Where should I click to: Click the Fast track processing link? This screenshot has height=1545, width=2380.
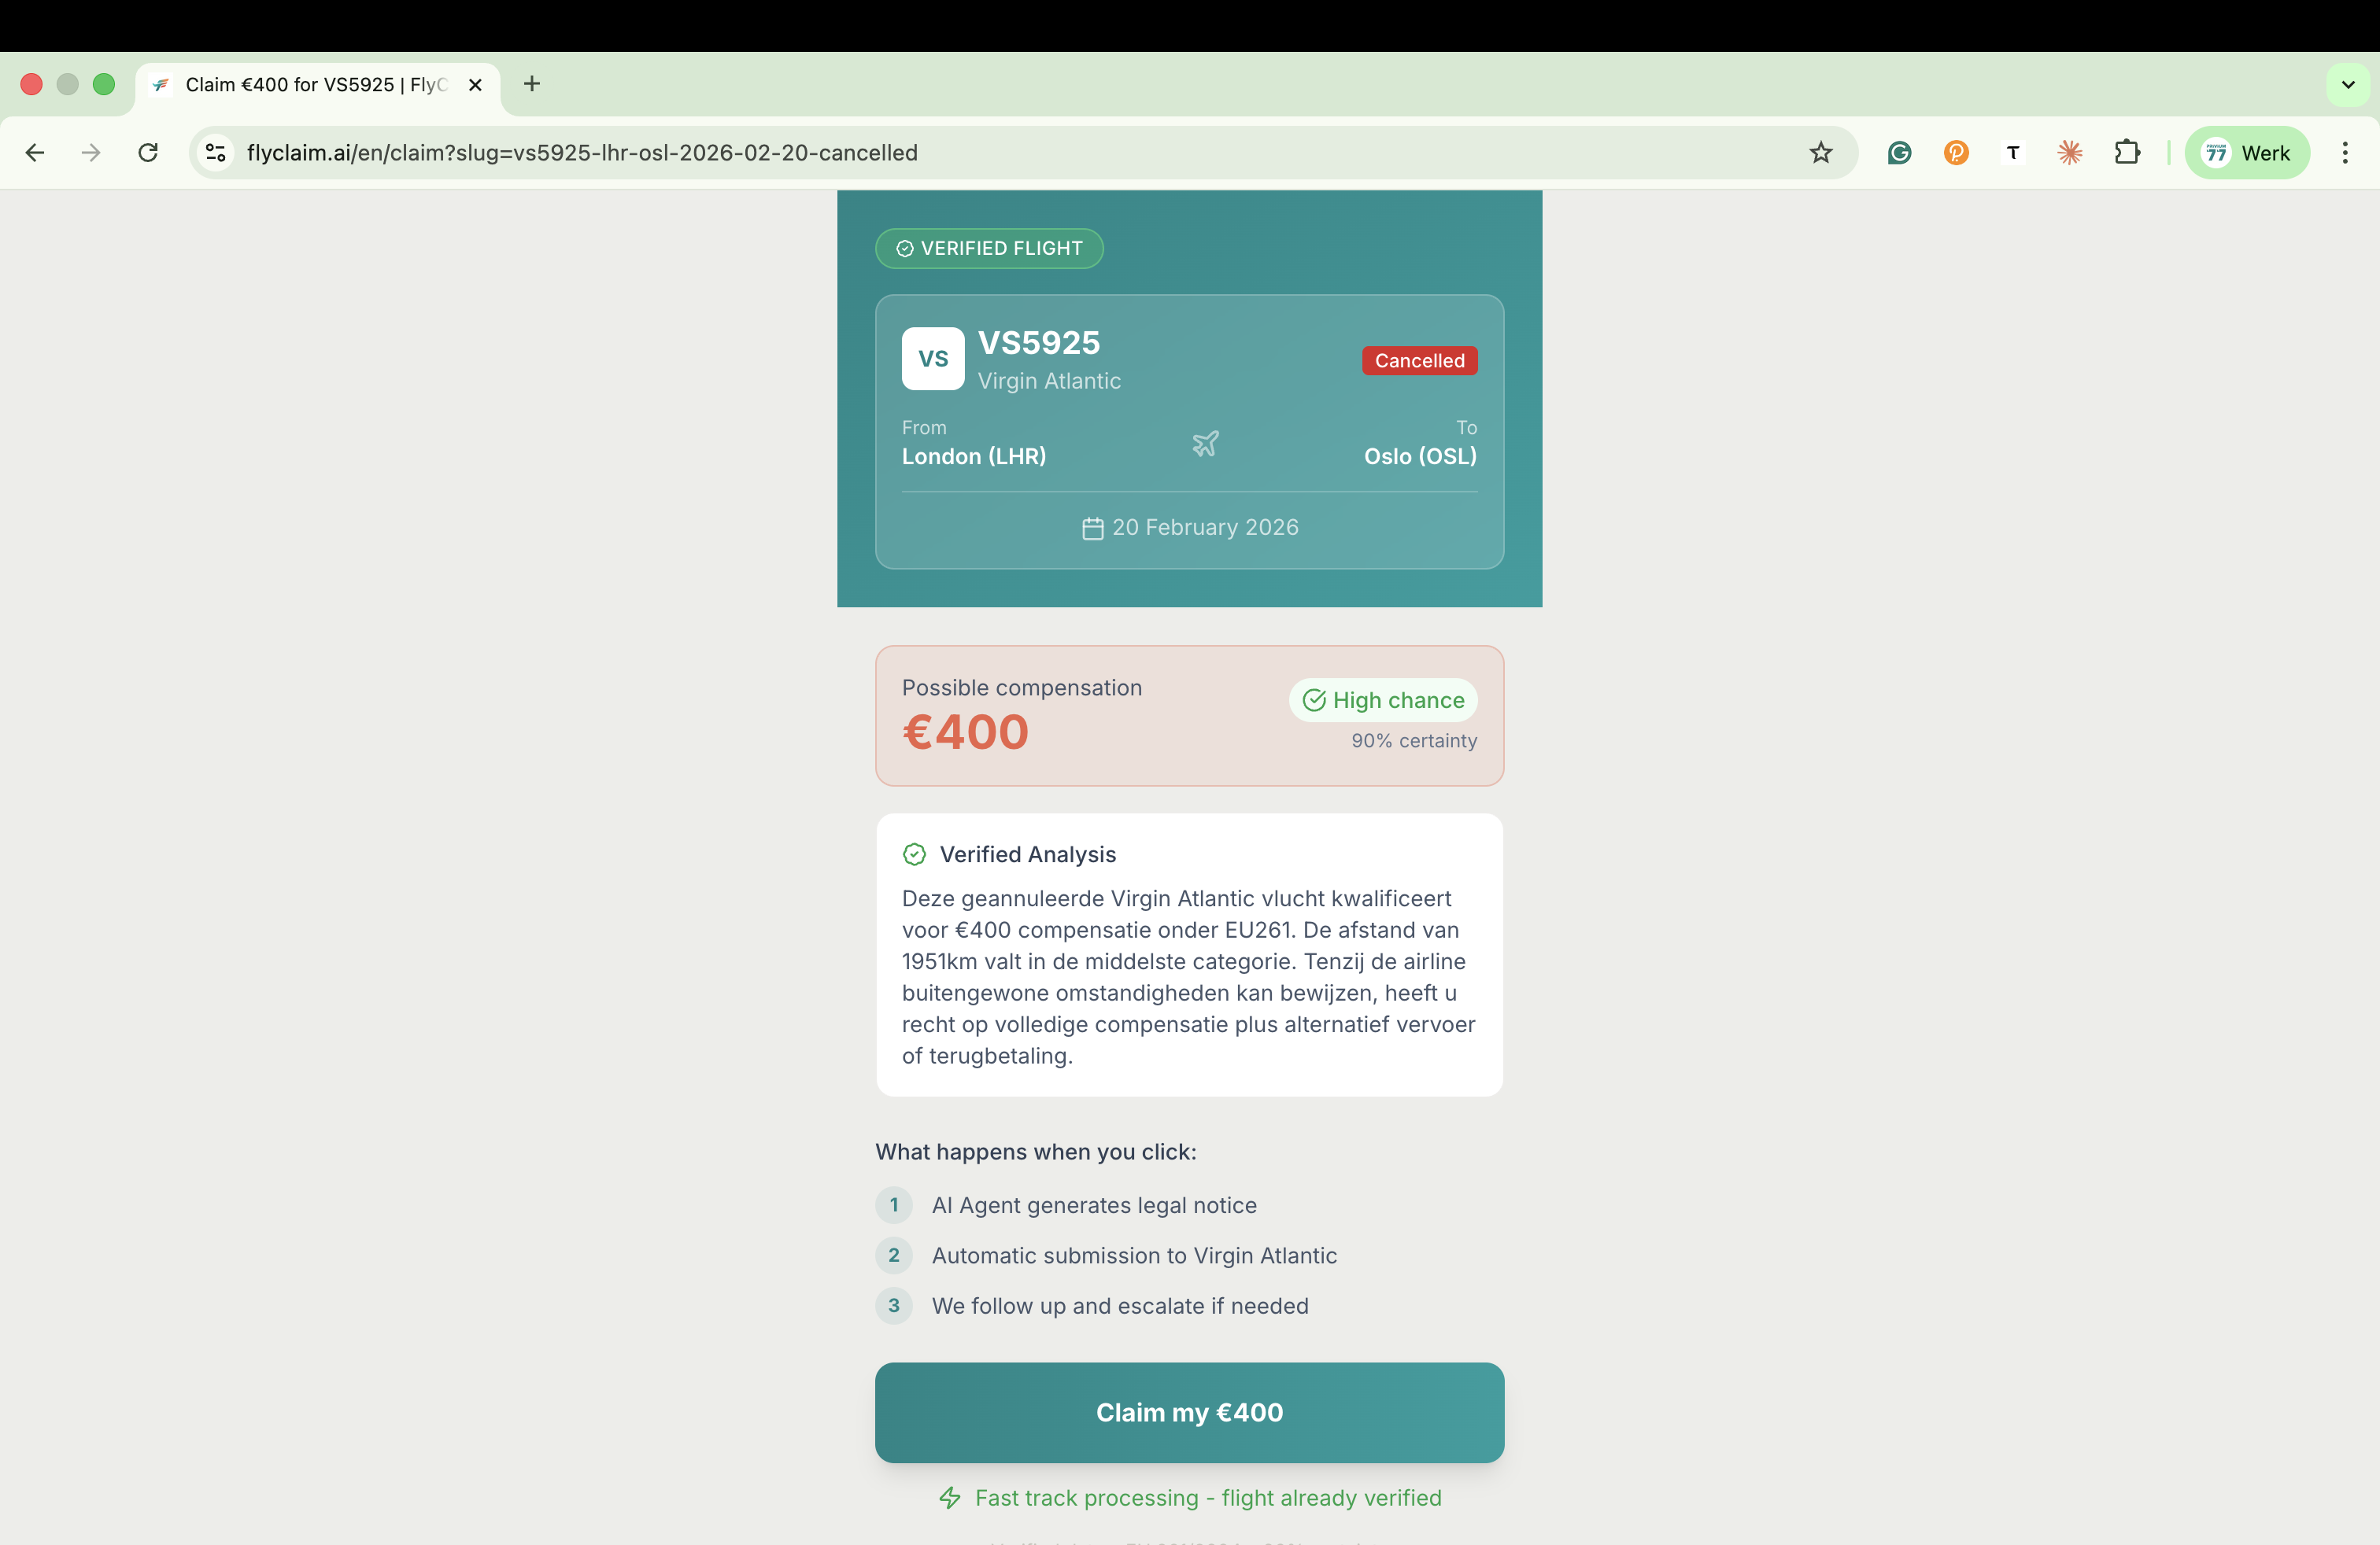(1189, 1498)
